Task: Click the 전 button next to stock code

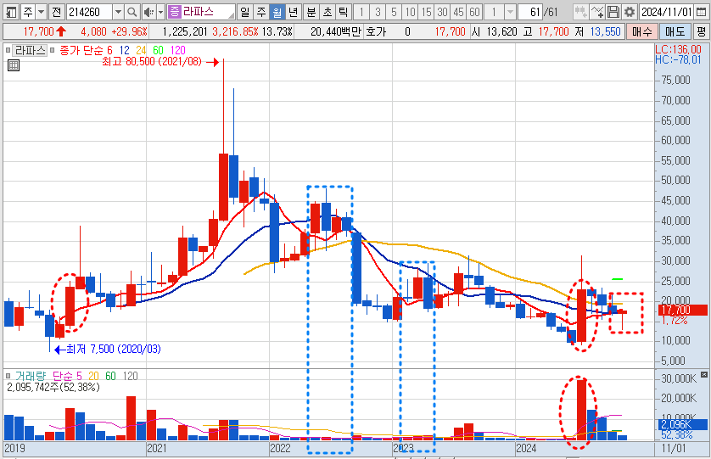Action: [x=57, y=12]
